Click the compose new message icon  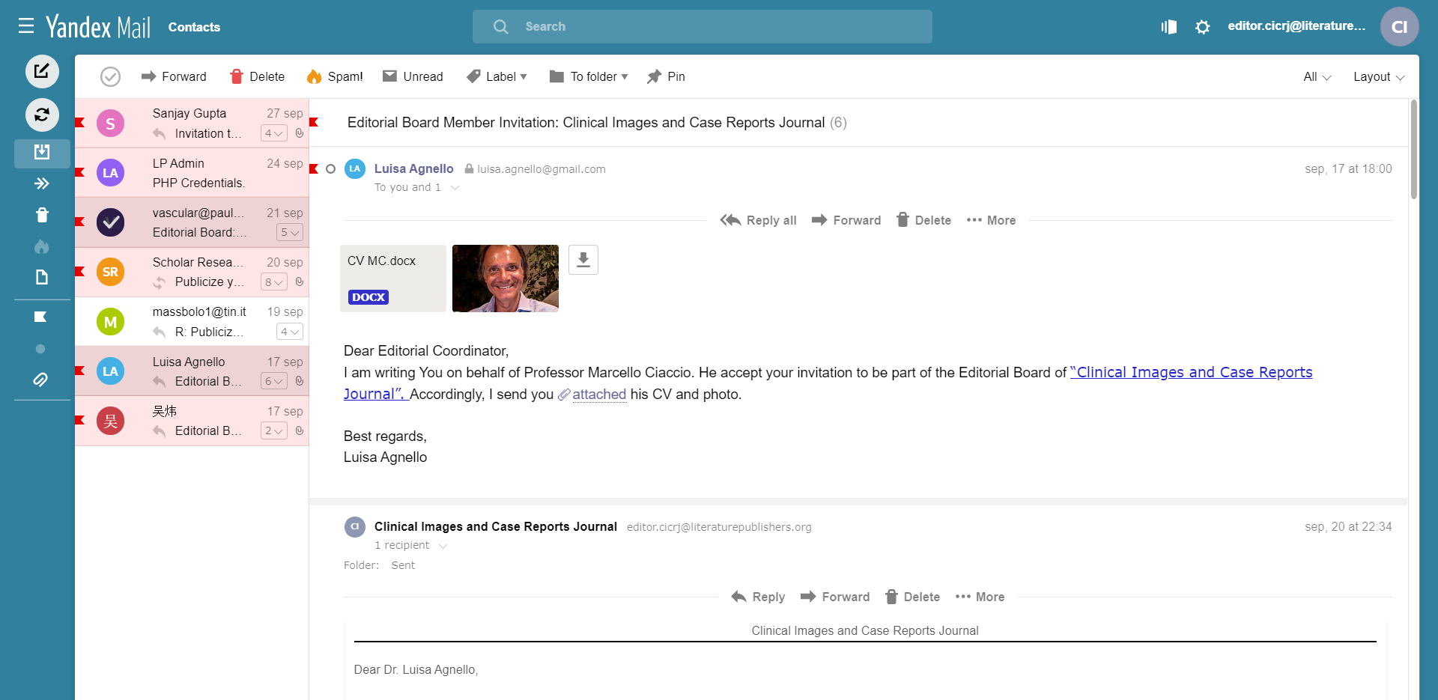(42, 72)
